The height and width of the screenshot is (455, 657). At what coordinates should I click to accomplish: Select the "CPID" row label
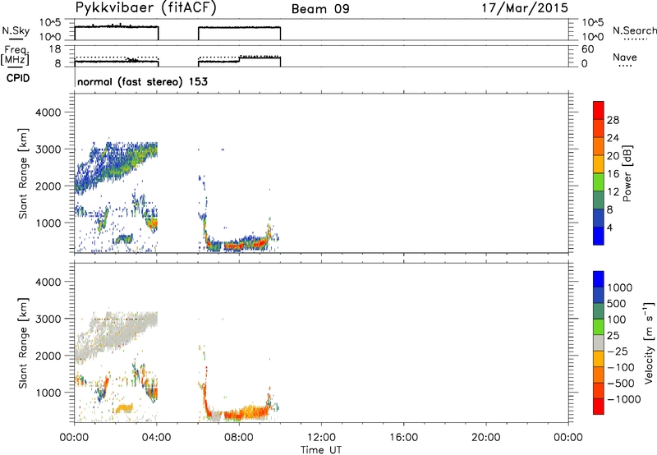click(18, 78)
